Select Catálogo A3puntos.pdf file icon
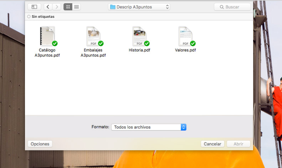The width and height of the screenshot is (282, 168). 47,36
